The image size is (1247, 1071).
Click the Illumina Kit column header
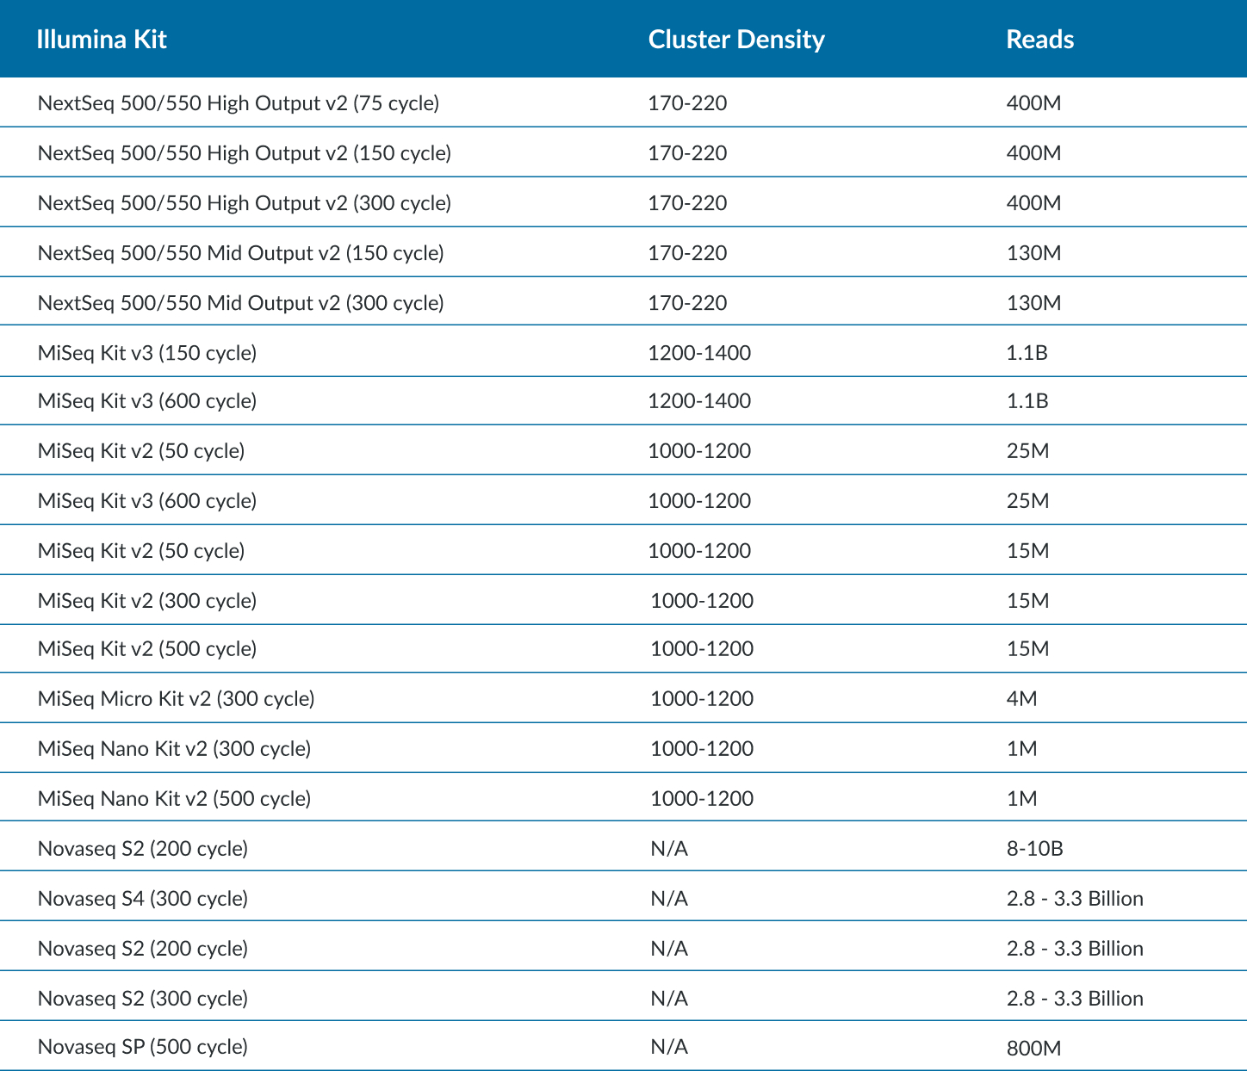pos(102,40)
